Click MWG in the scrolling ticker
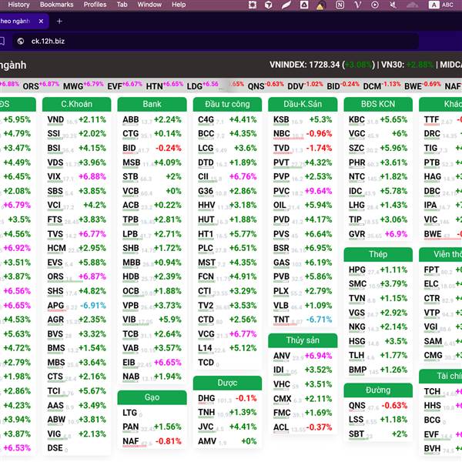This screenshot has width=462, height=462. pos(73,86)
